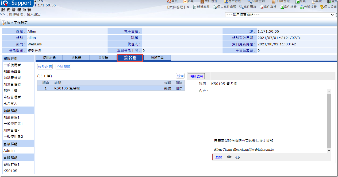This screenshot has height=177, width=338.
Task: Click 新增 to add a signature
Action: [180, 76]
